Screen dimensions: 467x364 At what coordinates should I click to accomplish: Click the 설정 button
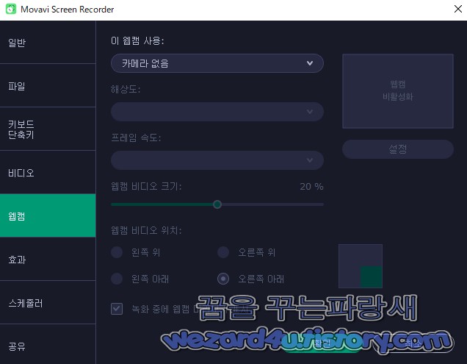point(397,149)
